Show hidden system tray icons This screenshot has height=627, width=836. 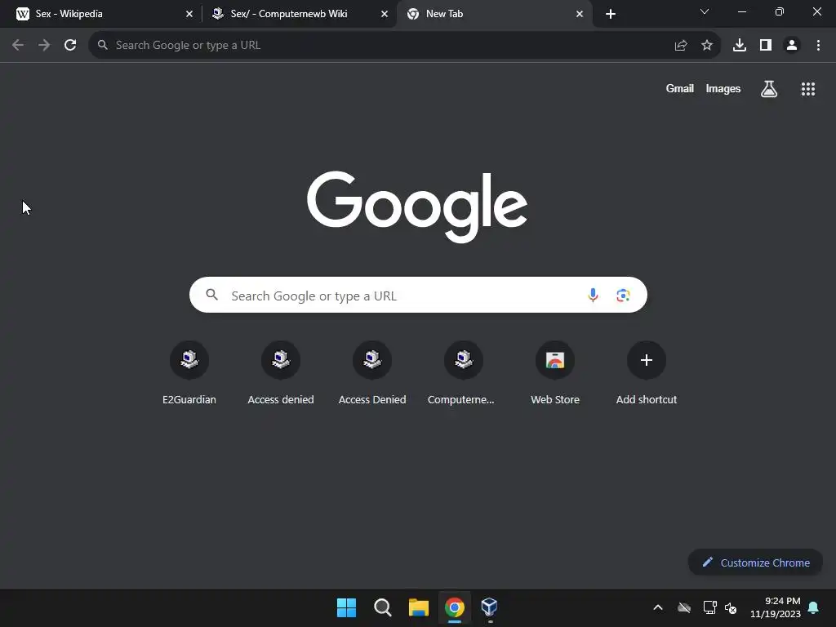pos(658,607)
